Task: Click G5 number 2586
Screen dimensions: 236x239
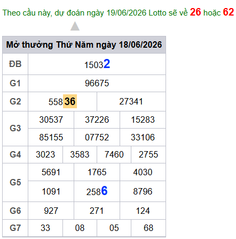Action: click(97, 191)
